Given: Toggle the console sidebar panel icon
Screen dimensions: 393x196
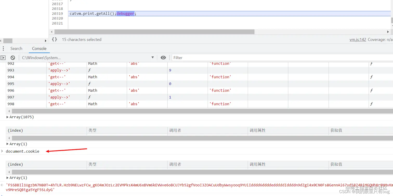Looking at the screenshot, I should click(3, 58).
